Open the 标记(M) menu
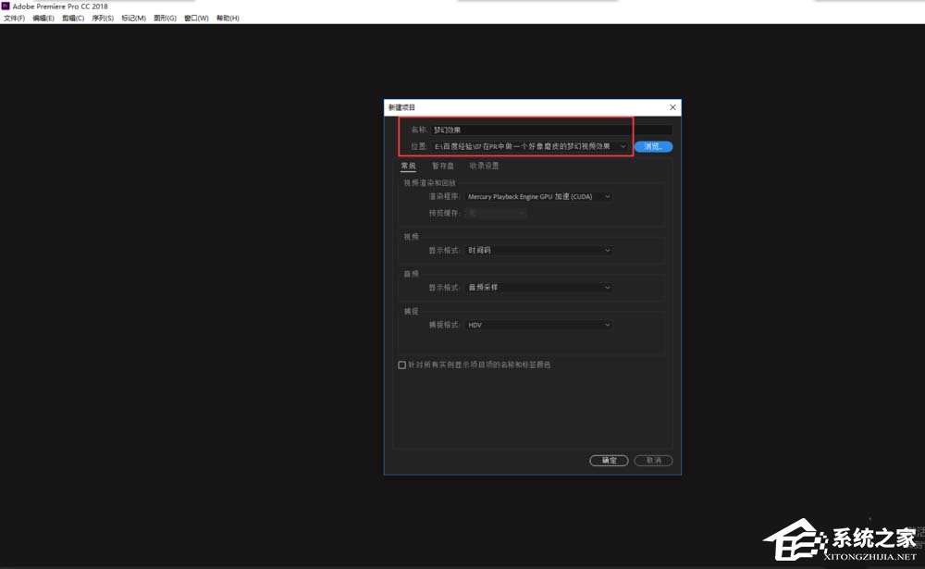The image size is (925, 569). point(133,19)
